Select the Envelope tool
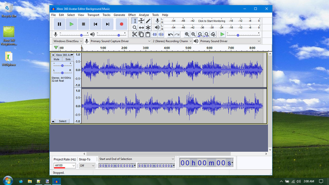Screen dimensions: 329x185 (141, 21)
